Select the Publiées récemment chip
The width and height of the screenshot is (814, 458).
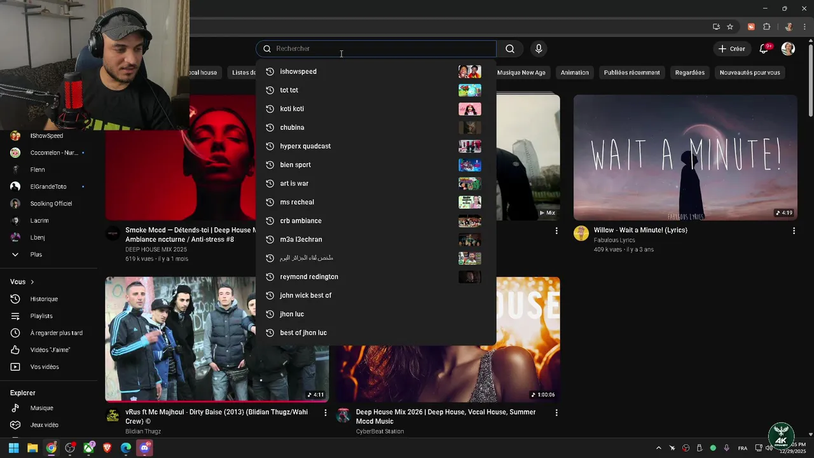tap(631, 73)
